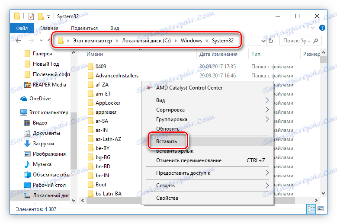Click the Boot folder icon
Screen dimensions: 337x224
point(90,185)
